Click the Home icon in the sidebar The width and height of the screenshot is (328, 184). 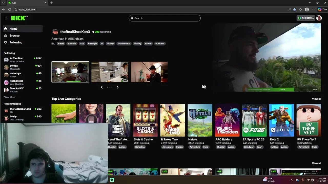pyautogui.click(x=5, y=29)
